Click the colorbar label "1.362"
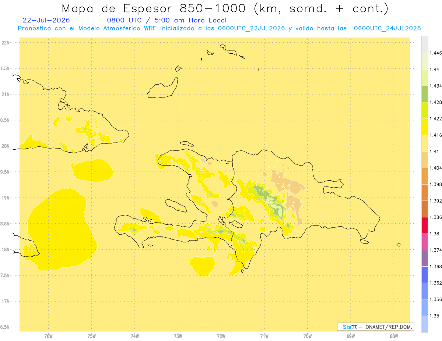Screen dimensions: 442x341 click(x=435, y=283)
